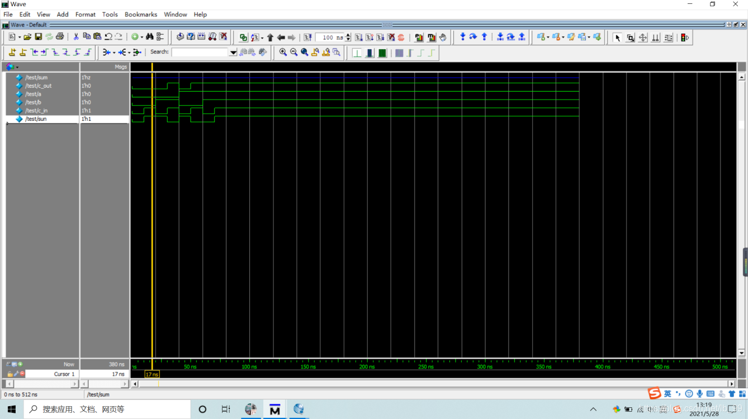
Task: Open the Help menu
Action: tap(200, 15)
